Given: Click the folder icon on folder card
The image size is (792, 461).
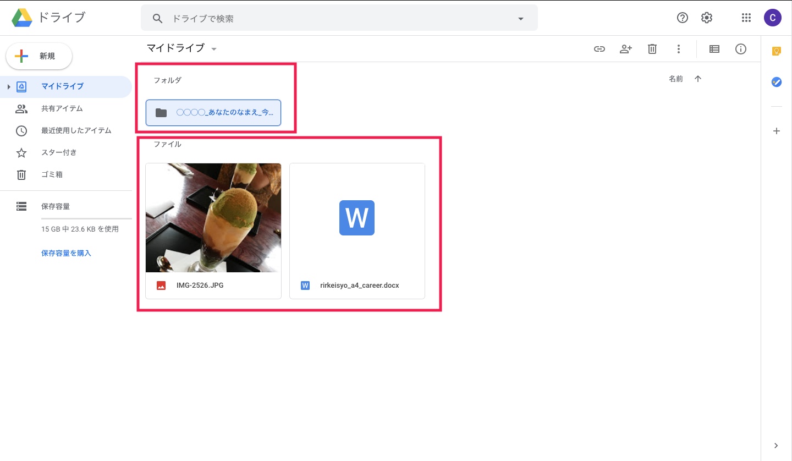Looking at the screenshot, I should (161, 113).
